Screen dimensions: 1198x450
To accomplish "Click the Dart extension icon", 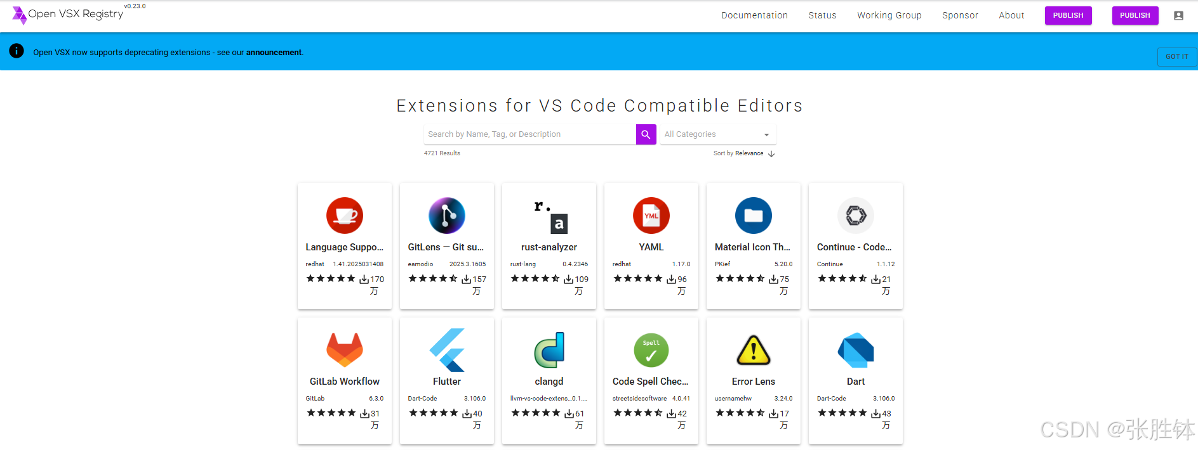I will pyautogui.click(x=856, y=350).
